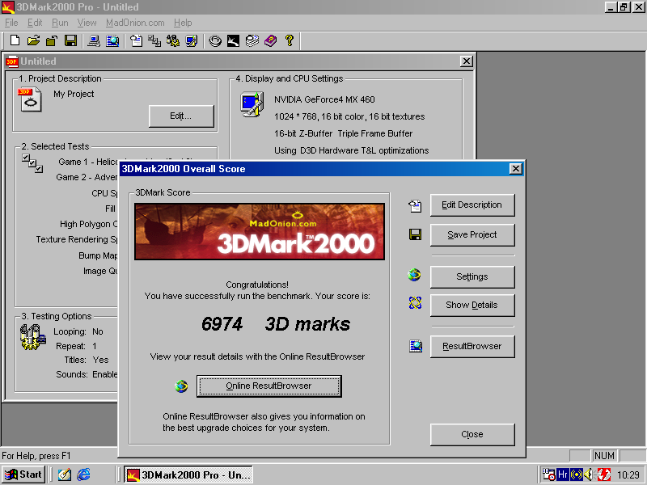
Task: Click the Save floppy disk toolbar icon
Action: click(x=70, y=40)
